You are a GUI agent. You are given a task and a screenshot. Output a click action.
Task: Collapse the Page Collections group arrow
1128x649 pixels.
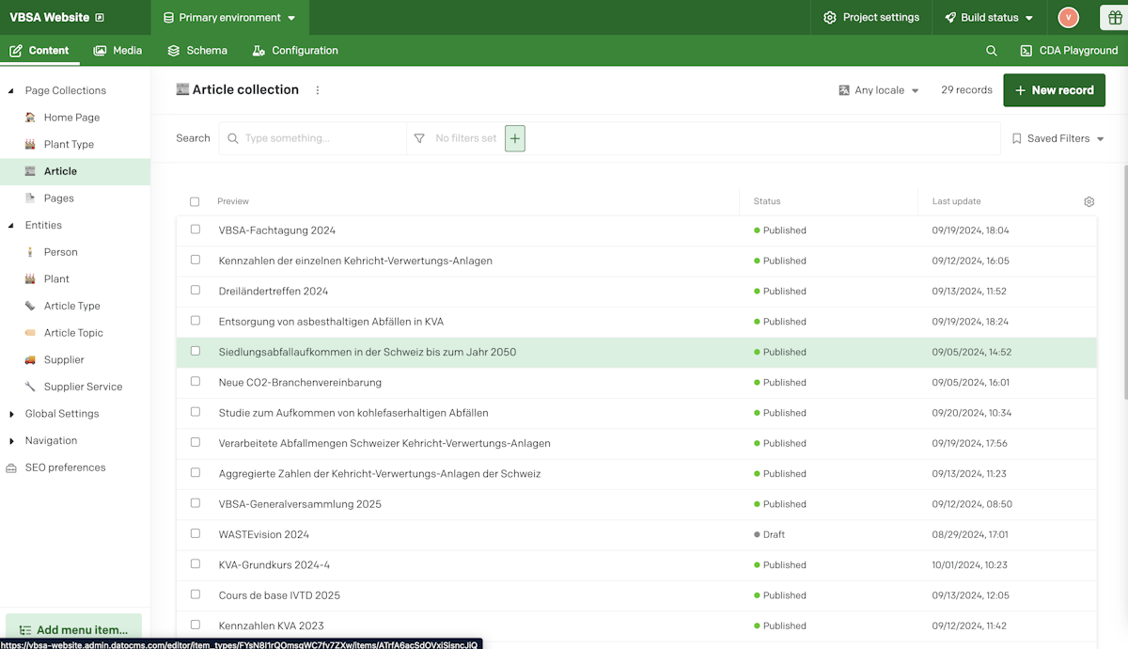(11, 91)
